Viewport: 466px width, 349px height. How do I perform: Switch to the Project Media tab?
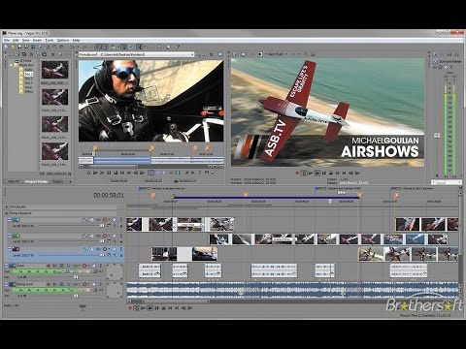(36, 181)
